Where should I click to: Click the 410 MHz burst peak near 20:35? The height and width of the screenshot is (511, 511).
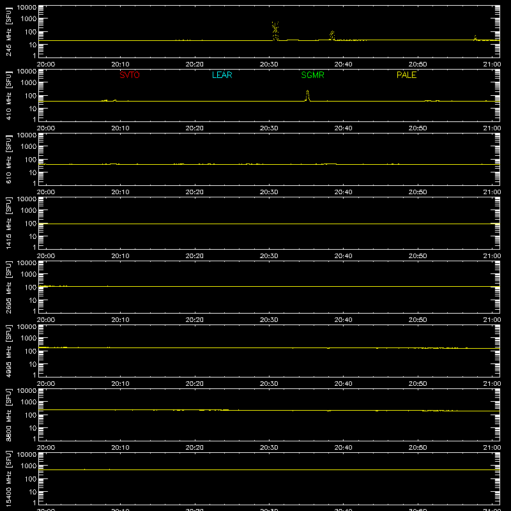[x=307, y=95]
